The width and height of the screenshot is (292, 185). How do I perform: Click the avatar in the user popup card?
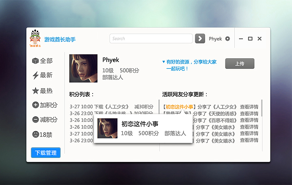point(108,128)
